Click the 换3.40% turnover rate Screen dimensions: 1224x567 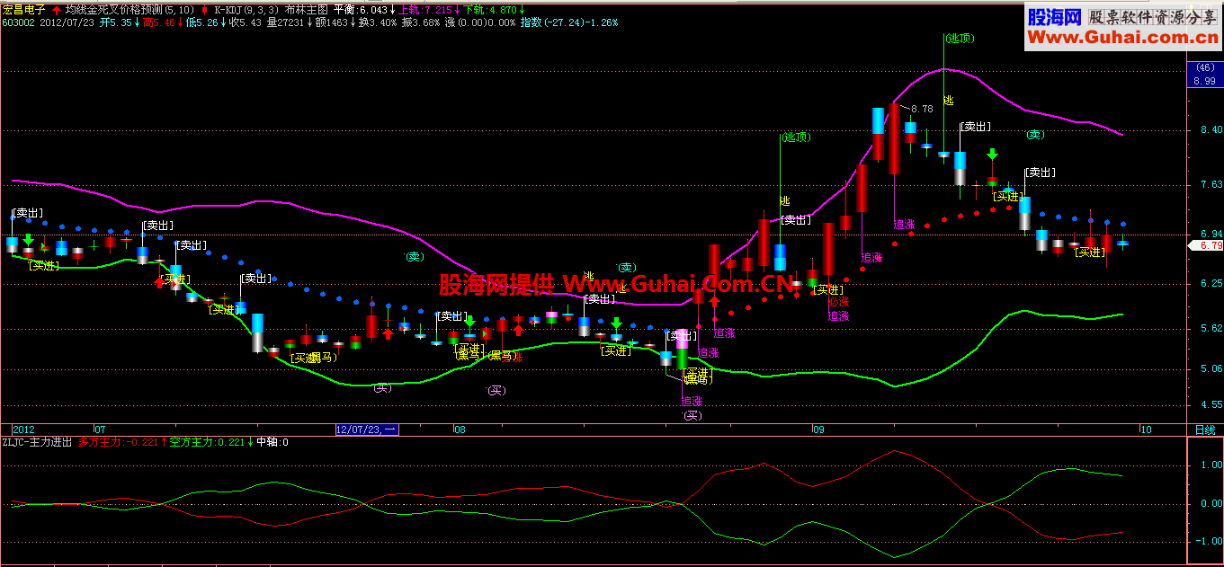tap(377, 22)
